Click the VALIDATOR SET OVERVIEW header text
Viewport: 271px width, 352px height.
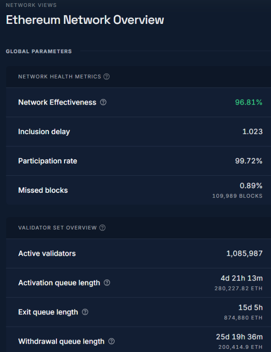coord(57,228)
